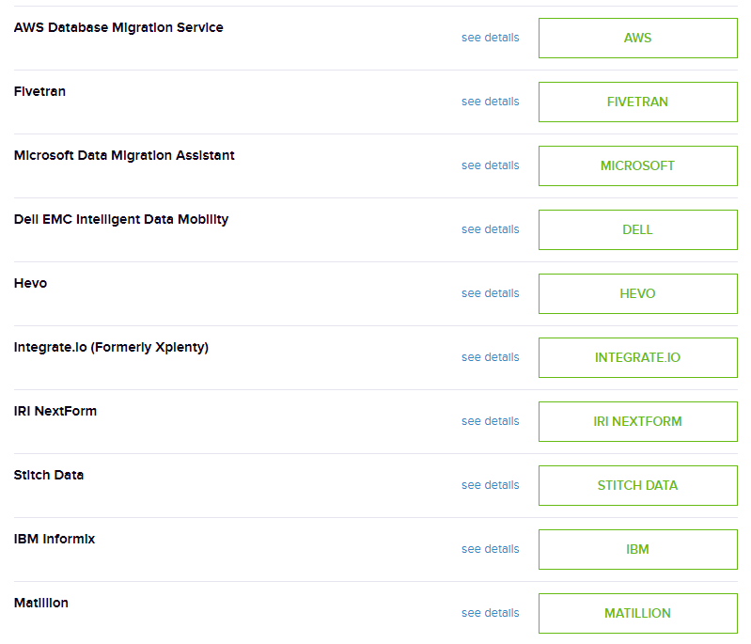Click the STITCH DATA button
This screenshot has height=644, width=751.
click(637, 485)
